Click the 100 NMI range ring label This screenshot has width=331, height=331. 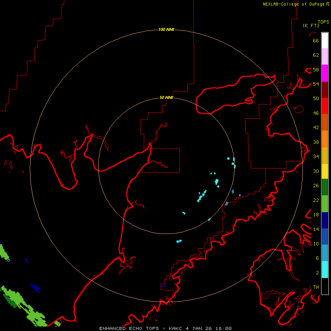coord(166,29)
